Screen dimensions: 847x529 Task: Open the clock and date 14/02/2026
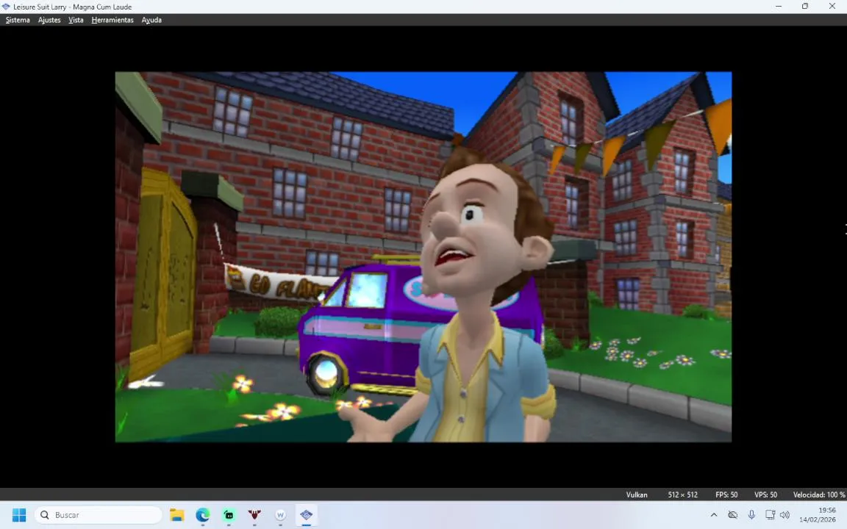click(x=818, y=515)
